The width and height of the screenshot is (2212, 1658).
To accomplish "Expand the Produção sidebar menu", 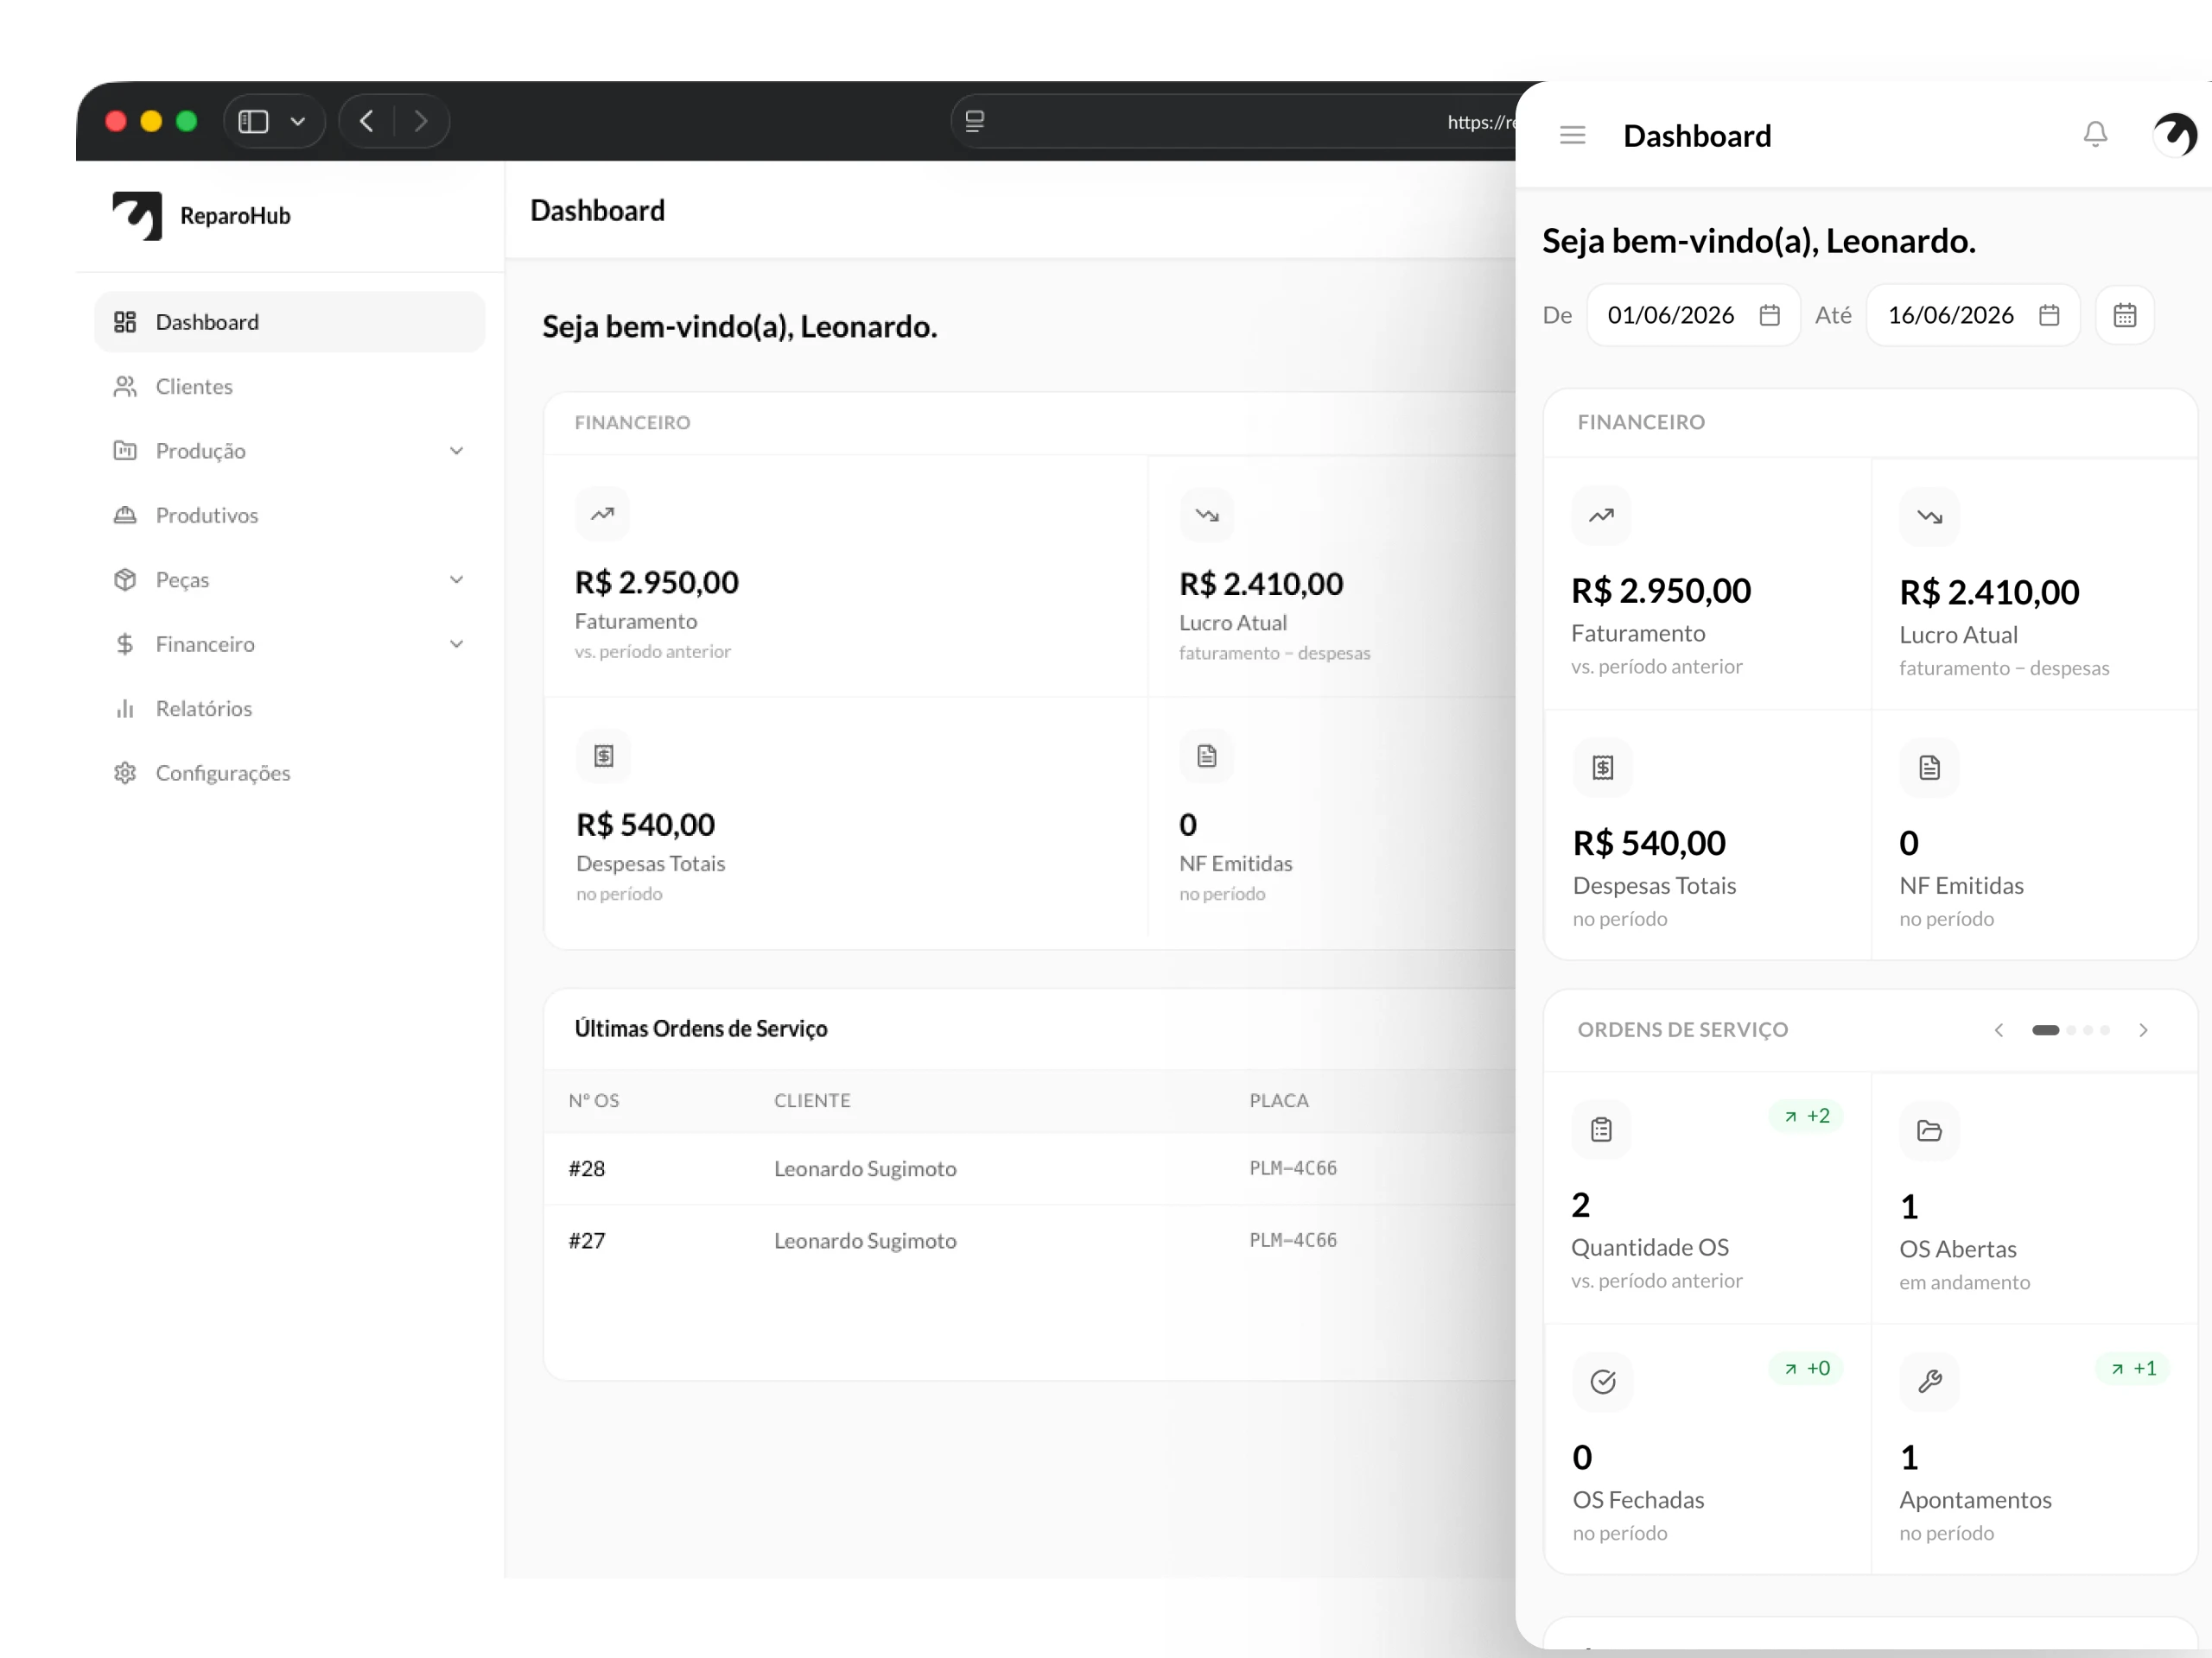I will [289, 451].
